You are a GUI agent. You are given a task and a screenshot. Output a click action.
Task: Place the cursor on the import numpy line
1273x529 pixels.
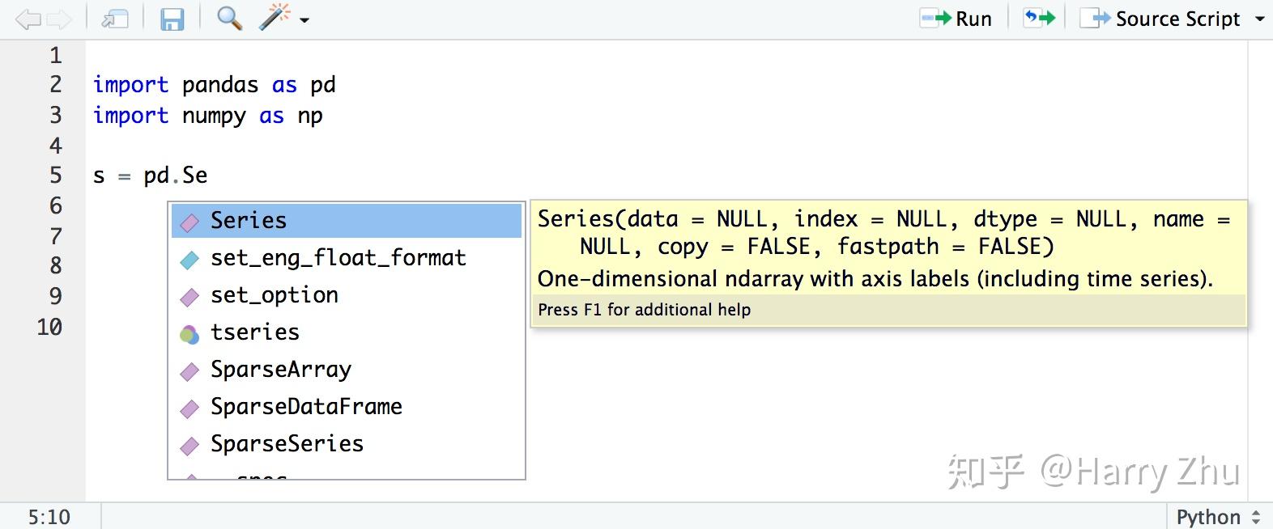tap(324, 116)
